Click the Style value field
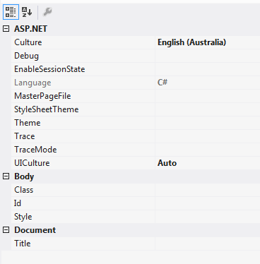 [208, 217]
